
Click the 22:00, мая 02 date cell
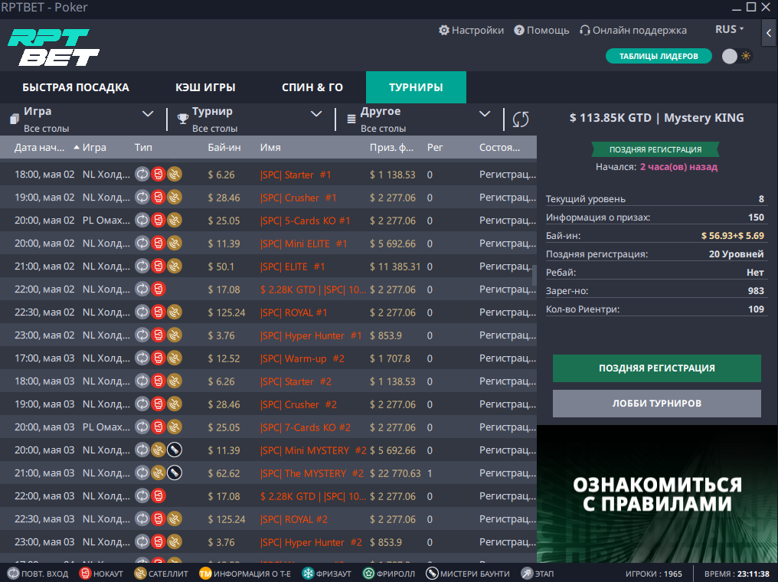point(44,289)
